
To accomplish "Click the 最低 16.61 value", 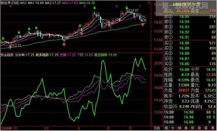I will pyautogui.click(x=211, y=80).
